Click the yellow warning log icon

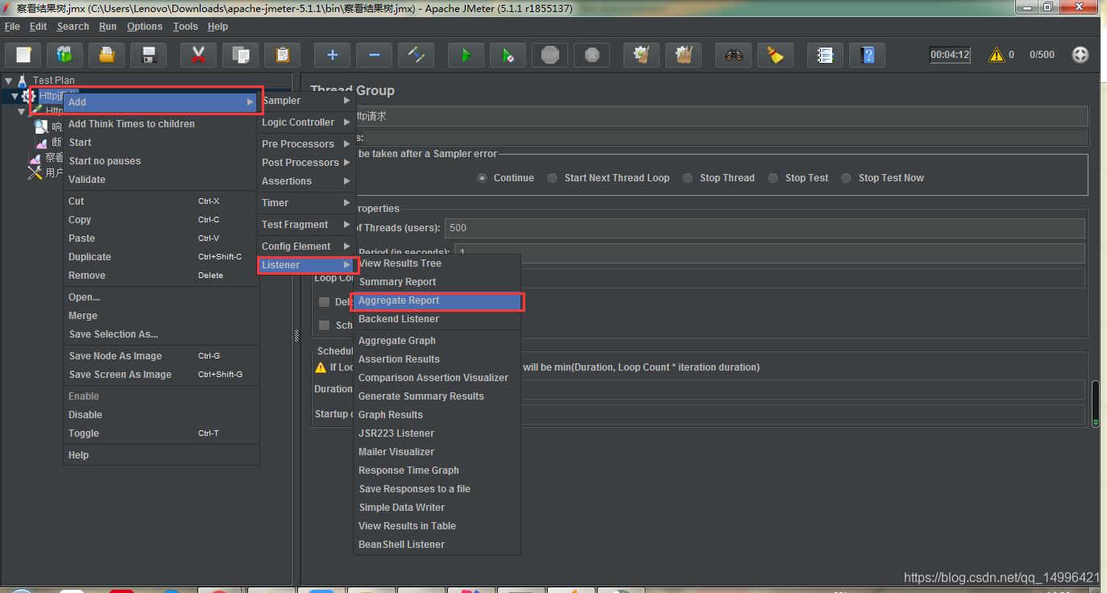click(997, 55)
